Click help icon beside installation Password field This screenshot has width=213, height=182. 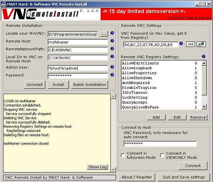(x=112, y=75)
